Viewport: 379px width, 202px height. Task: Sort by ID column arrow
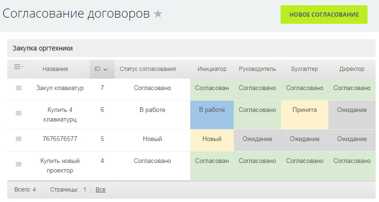click(105, 69)
